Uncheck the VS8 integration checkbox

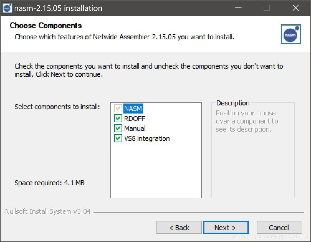(118, 138)
